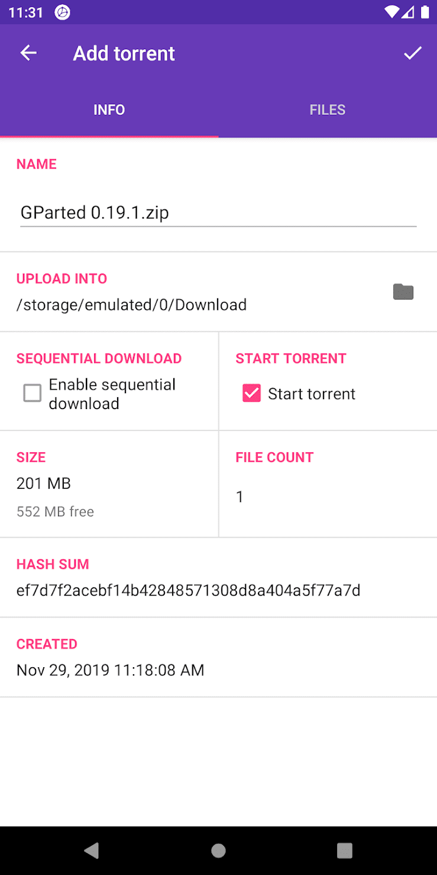Uncheck the Start torrent checkbox

click(x=251, y=393)
